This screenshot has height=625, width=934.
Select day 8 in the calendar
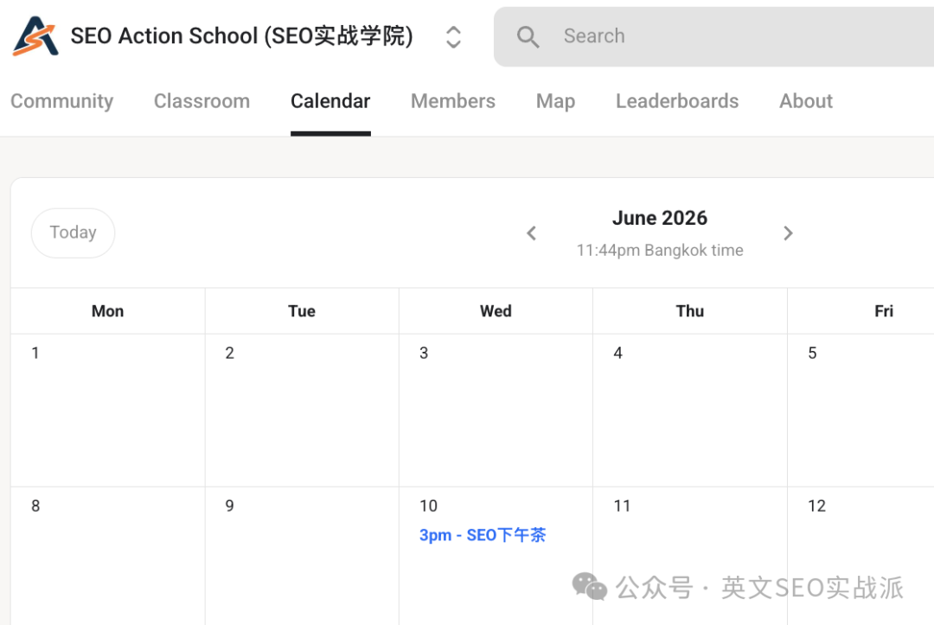point(35,506)
